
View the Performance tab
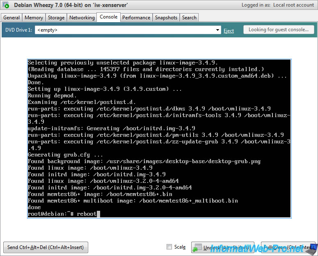tap(136, 18)
